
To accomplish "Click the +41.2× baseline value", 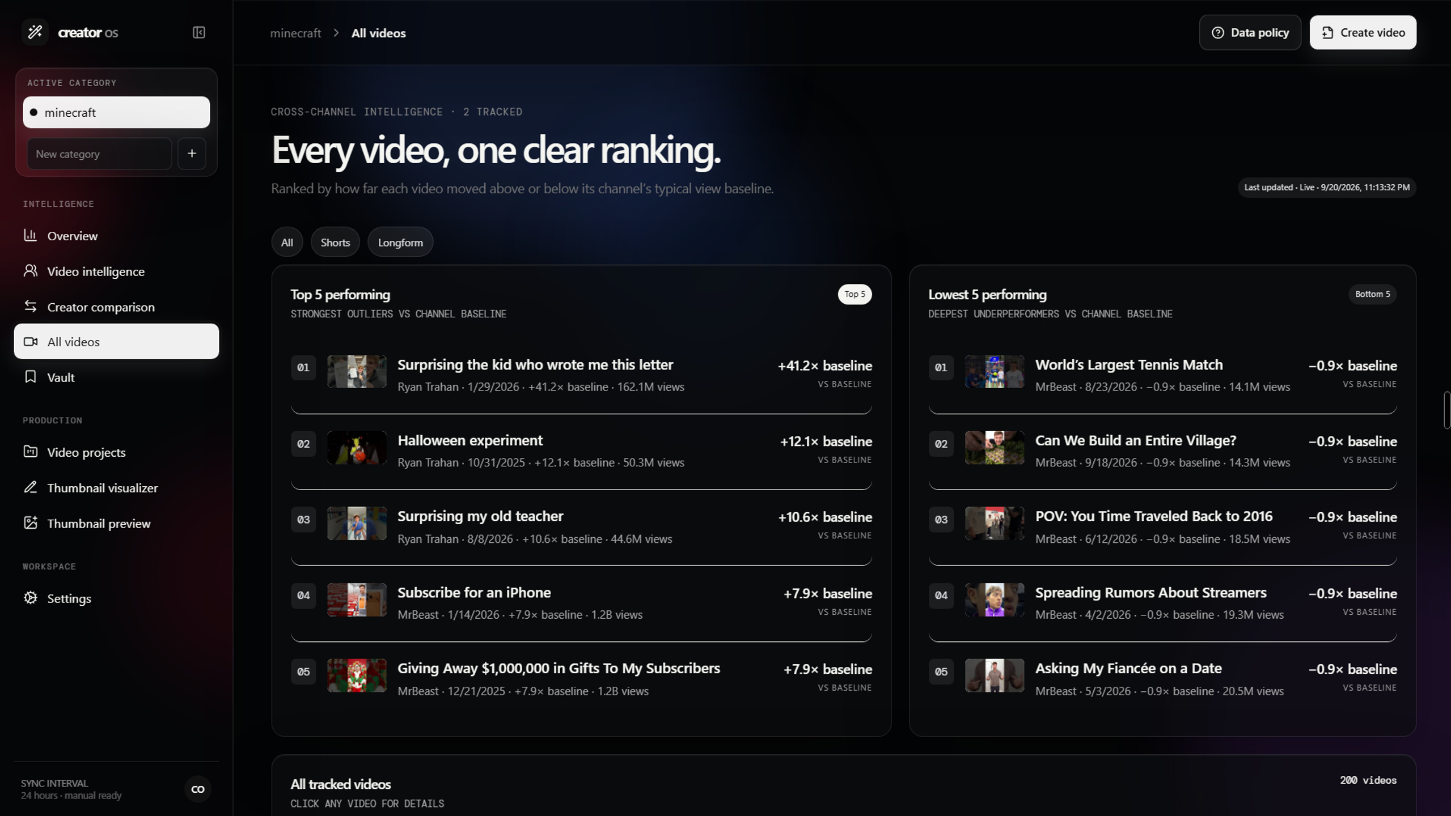I will pyautogui.click(x=824, y=365).
